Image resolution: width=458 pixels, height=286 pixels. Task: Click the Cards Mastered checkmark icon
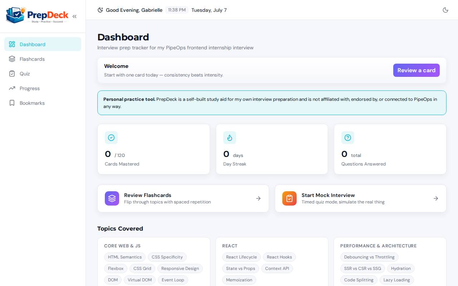[x=111, y=138]
